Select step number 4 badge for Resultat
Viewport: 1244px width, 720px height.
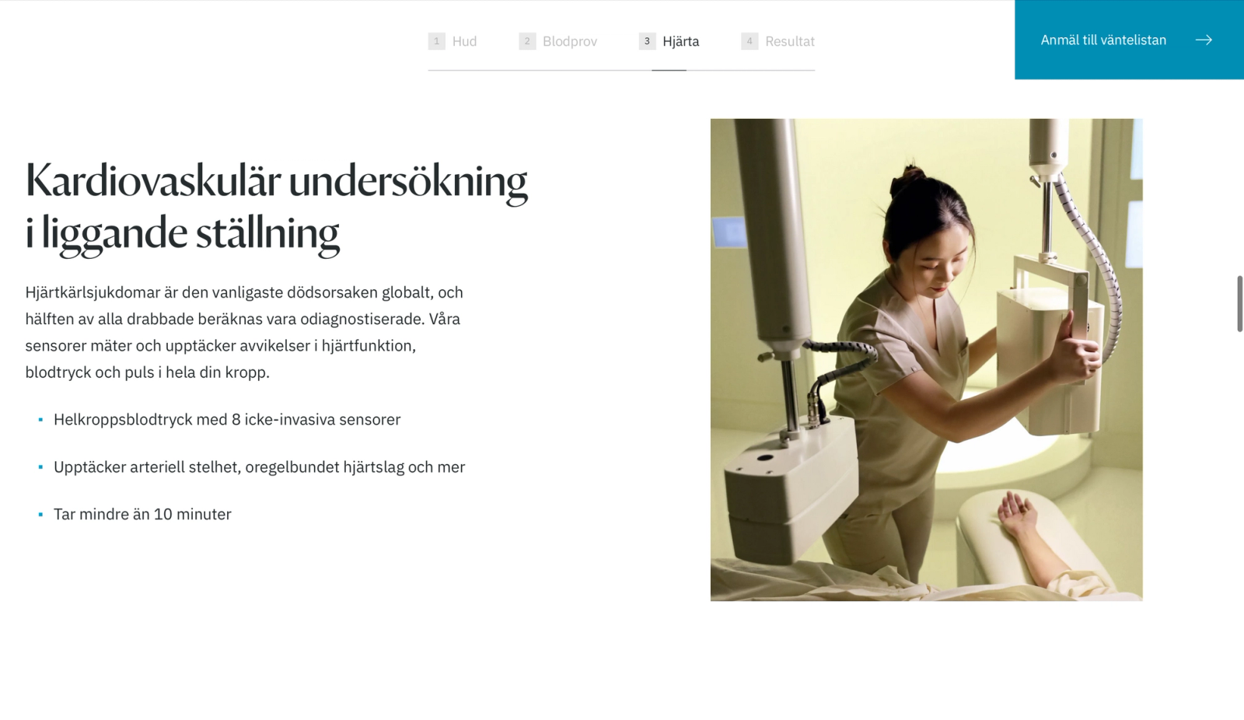click(750, 41)
